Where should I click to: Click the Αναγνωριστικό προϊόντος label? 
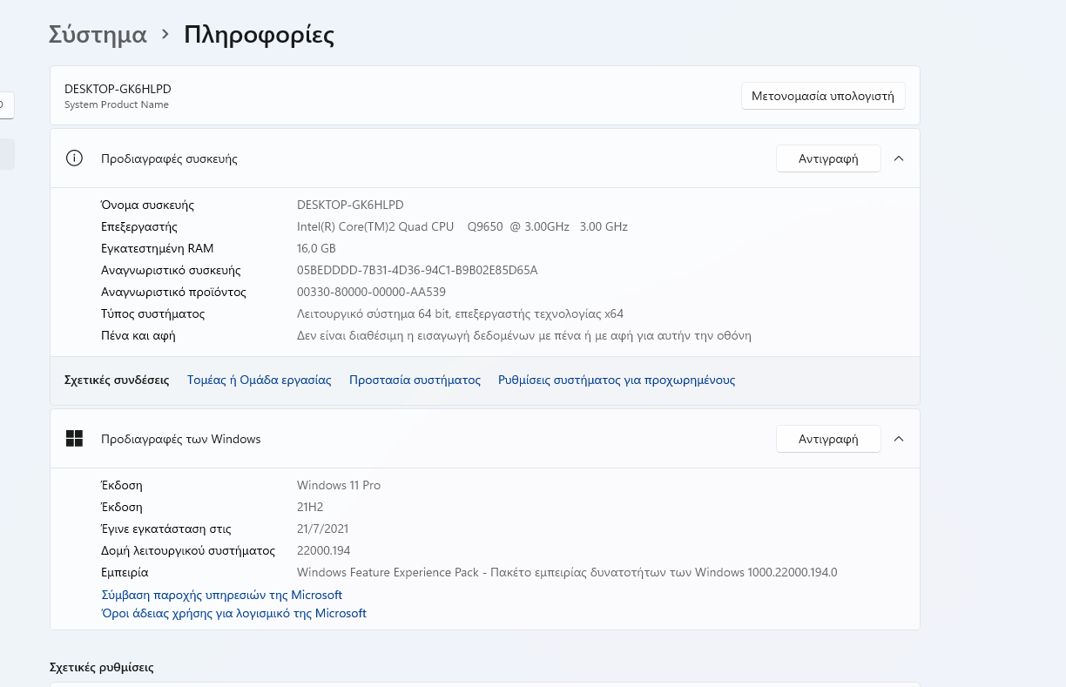pyautogui.click(x=174, y=292)
